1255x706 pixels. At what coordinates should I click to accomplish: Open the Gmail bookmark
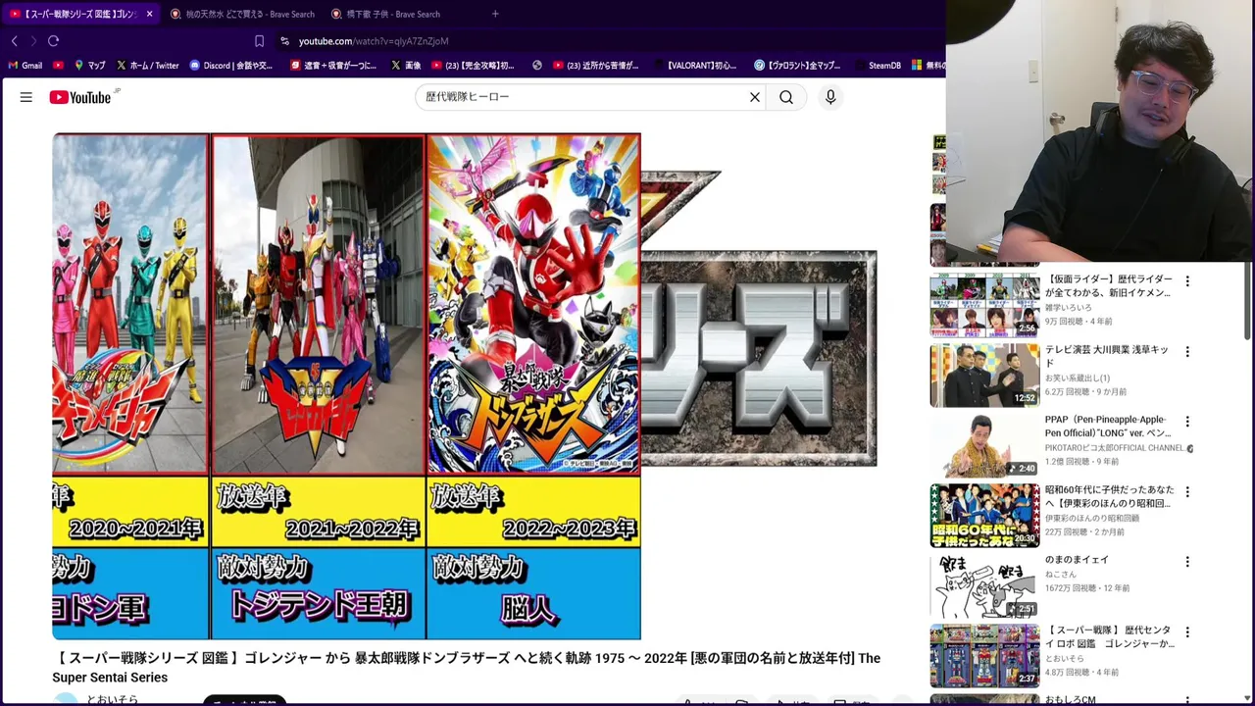[x=25, y=66]
